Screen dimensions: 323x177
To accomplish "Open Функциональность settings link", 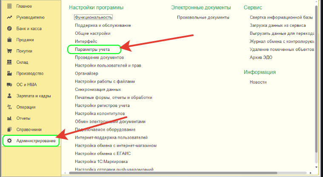I will coord(94,17).
